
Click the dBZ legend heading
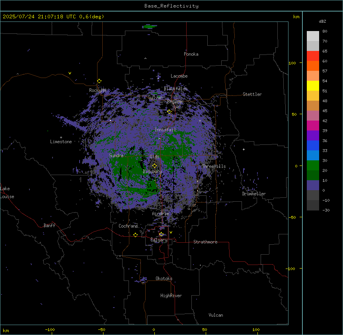pyautogui.click(x=322, y=21)
